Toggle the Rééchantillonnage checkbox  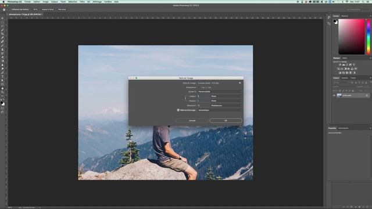(178, 110)
